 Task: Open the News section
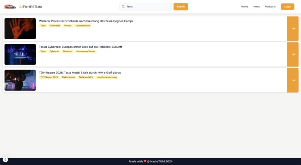pos(257,6)
